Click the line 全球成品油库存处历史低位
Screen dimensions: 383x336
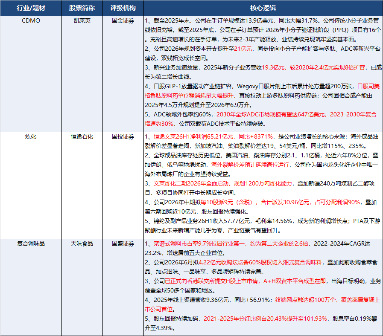[261, 156]
